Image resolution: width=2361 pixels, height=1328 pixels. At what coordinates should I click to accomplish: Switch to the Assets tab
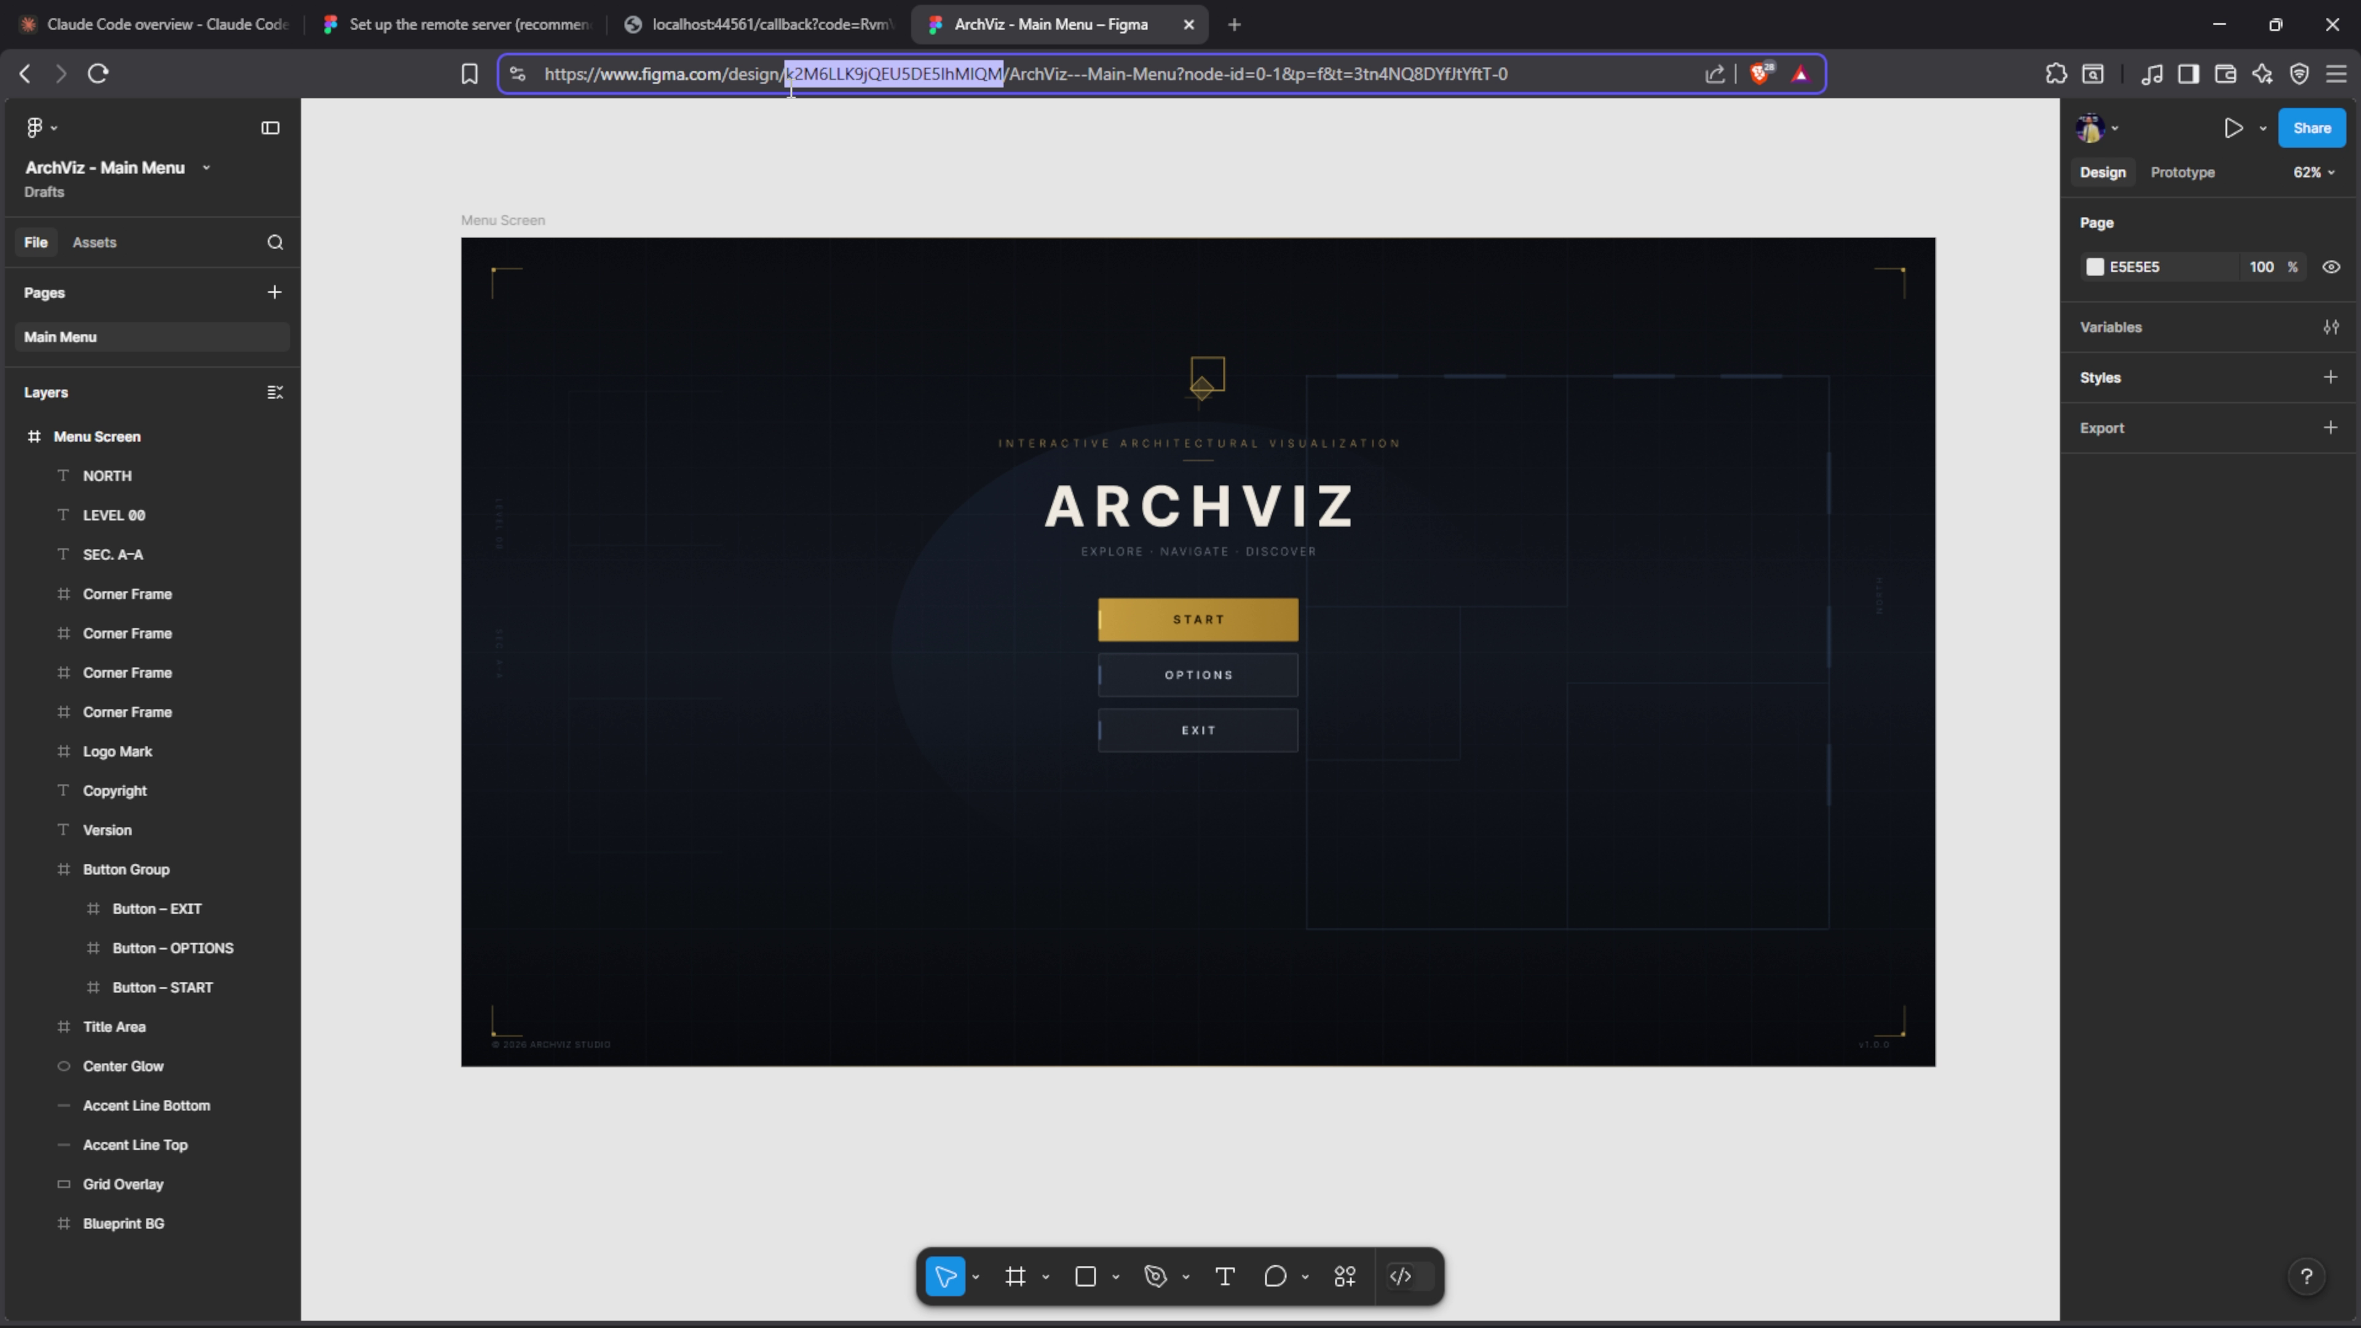[x=95, y=242]
